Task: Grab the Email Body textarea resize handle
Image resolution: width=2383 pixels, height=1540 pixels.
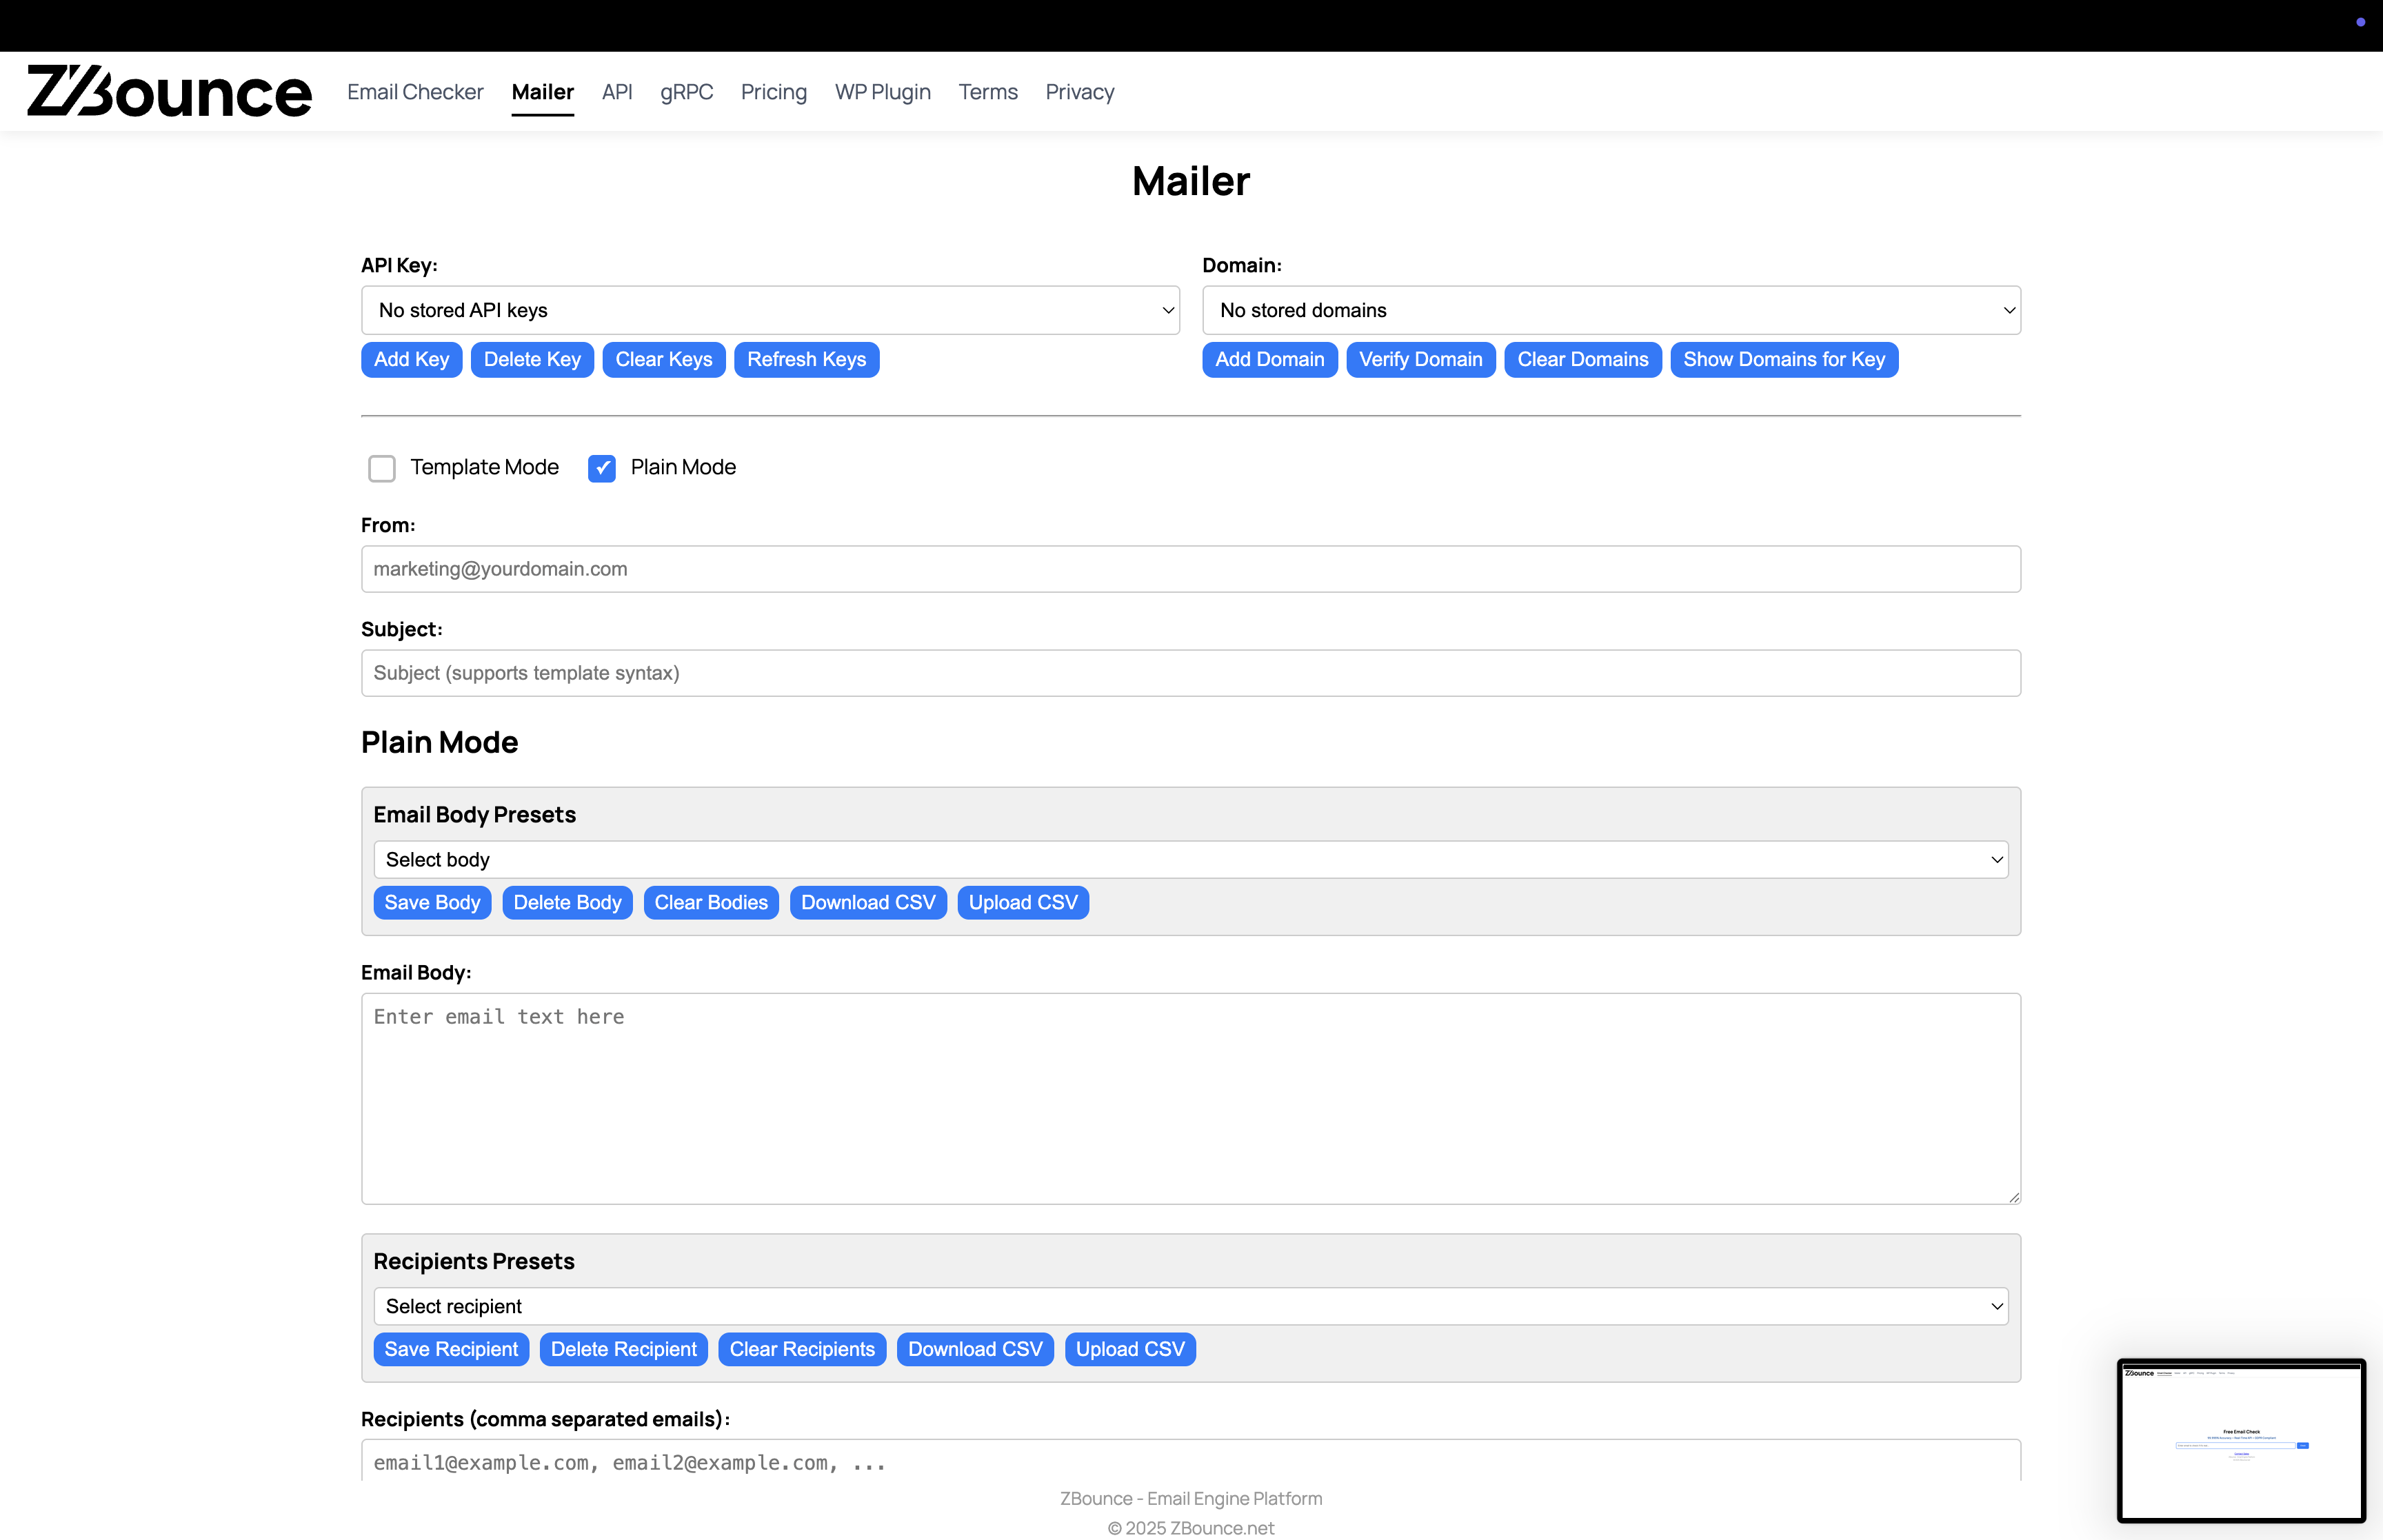Action: tap(2013, 1197)
